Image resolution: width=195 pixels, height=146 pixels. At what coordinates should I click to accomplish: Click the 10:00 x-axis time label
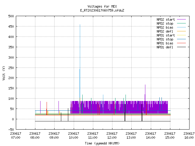pyautogui.click(x=73, y=137)
